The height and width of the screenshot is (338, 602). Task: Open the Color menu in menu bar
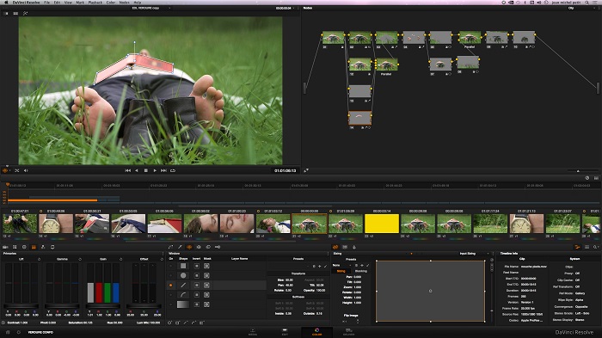111,3
